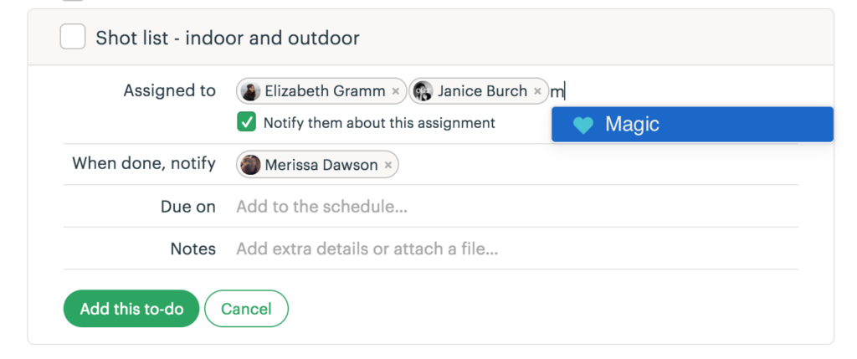Remove Elizabeth Gramm from assignees
This screenshot has width=857, height=359.
[395, 91]
